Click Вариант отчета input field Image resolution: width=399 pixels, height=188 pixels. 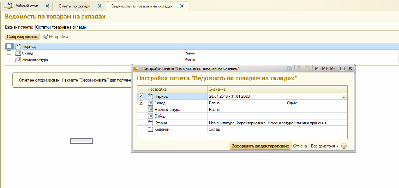coord(217,27)
